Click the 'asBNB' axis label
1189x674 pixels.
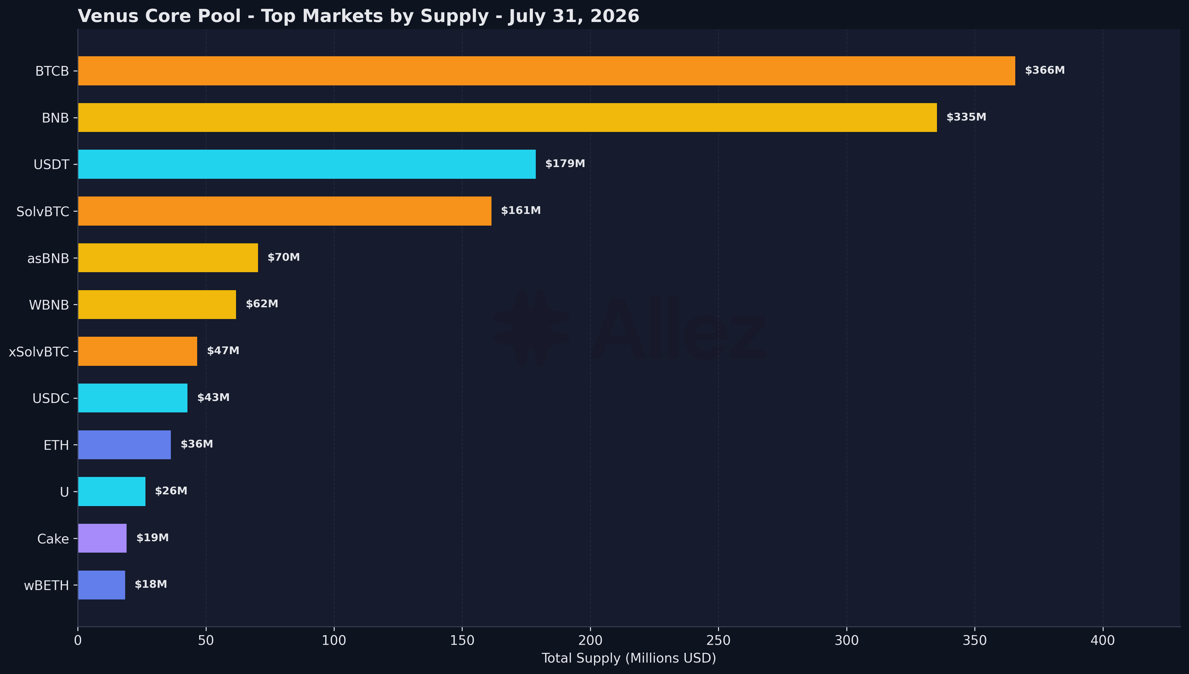click(48, 258)
